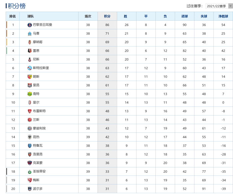Click the Monaco club crest icon
The width and height of the screenshot is (233, 195).
(x=30, y=42)
